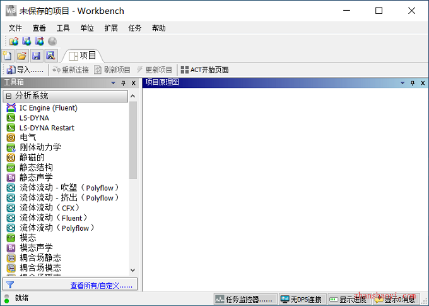Viewport: 429px width, 306px height.
Task: Click the Save As icon
Action: coord(50,56)
